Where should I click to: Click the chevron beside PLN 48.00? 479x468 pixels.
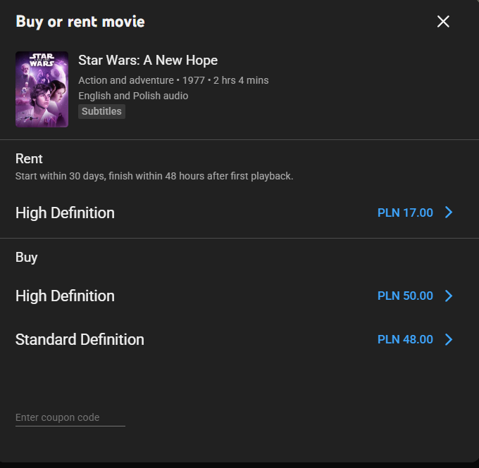pyautogui.click(x=449, y=339)
